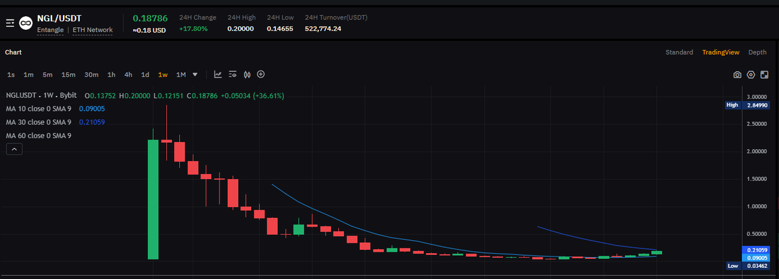
Task: Click the last price 0.18786 in header
Action: pyautogui.click(x=150, y=19)
